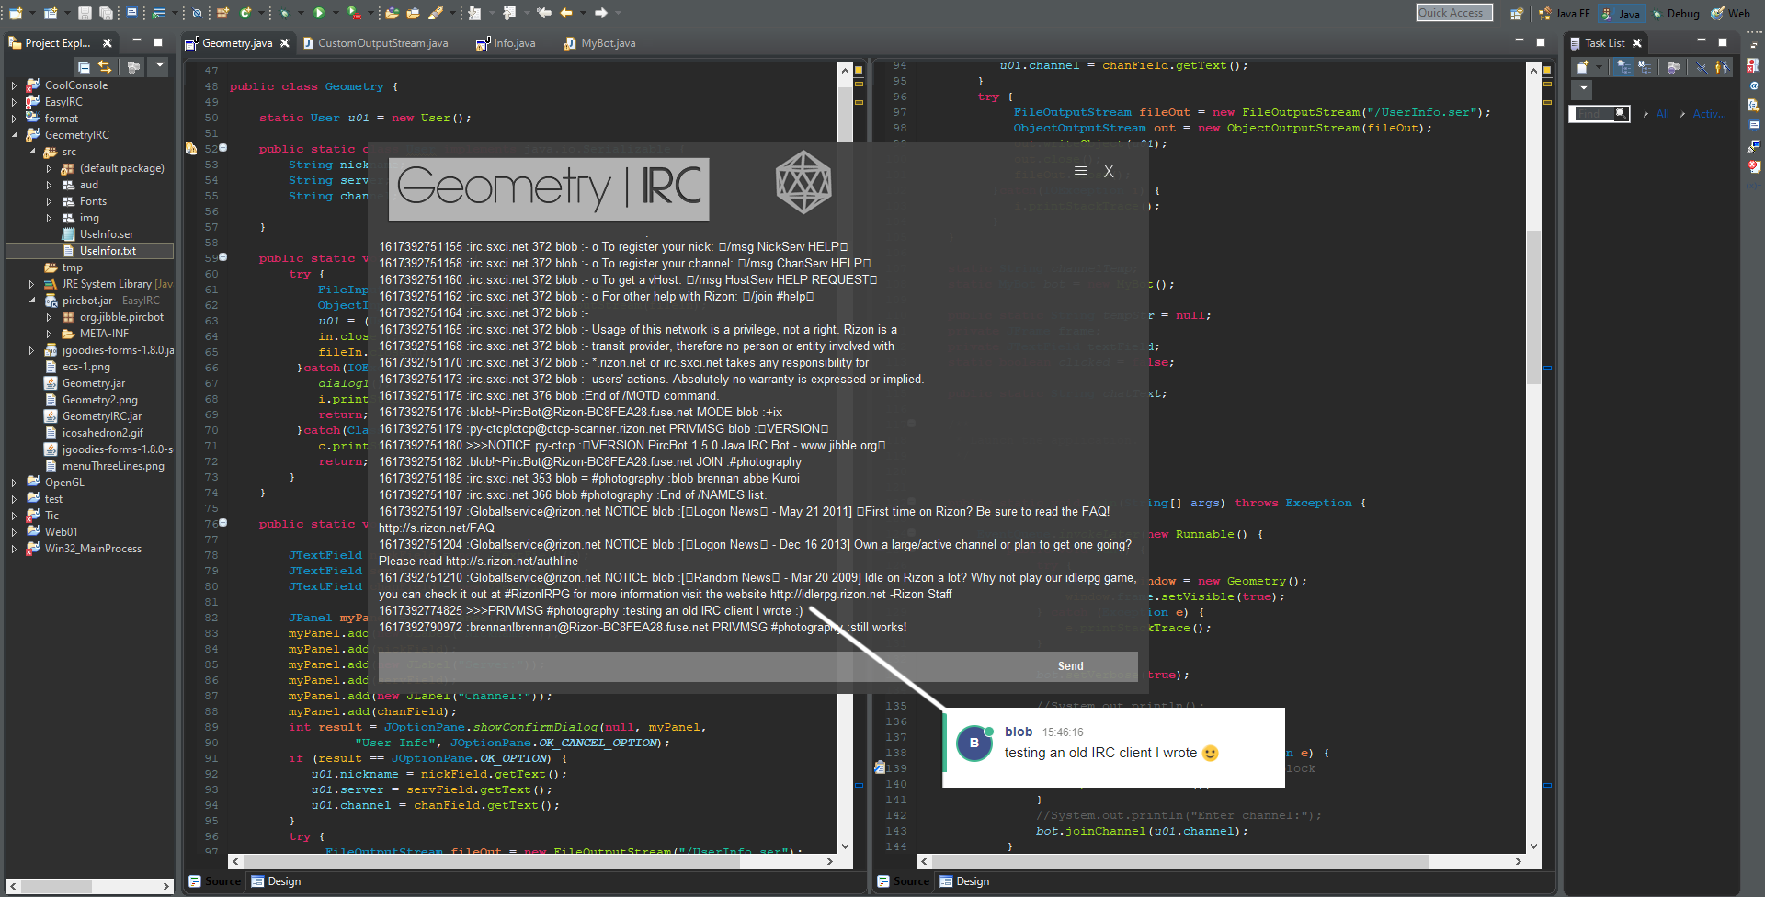Toggle Scheduled view in Task List toolbar
The height and width of the screenshot is (897, 1765).
coord(1645,67)
